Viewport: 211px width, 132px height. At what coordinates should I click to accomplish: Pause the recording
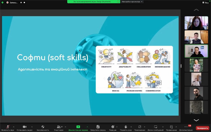click(x=21, y=2)
